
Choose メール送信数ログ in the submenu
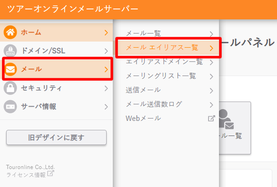coord(166,104)
